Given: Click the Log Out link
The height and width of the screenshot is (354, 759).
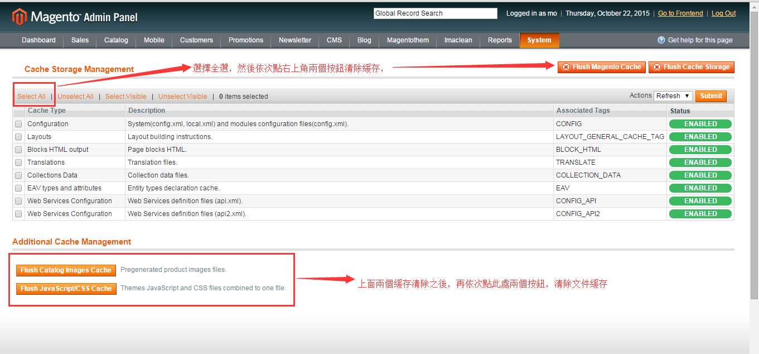Looking at the screenshot, I should [x=723, y=13].
